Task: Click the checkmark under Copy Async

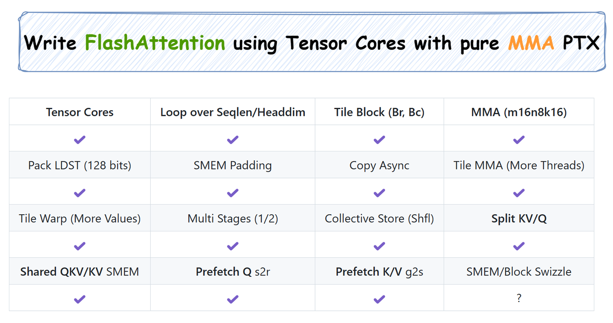Action: pyautogui.click(x=379, y=193)
